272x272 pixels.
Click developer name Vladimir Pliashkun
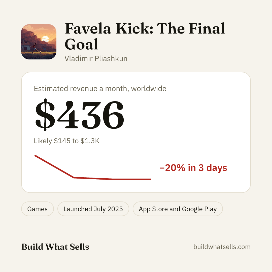pyautogui.click(x=96, y=59)
